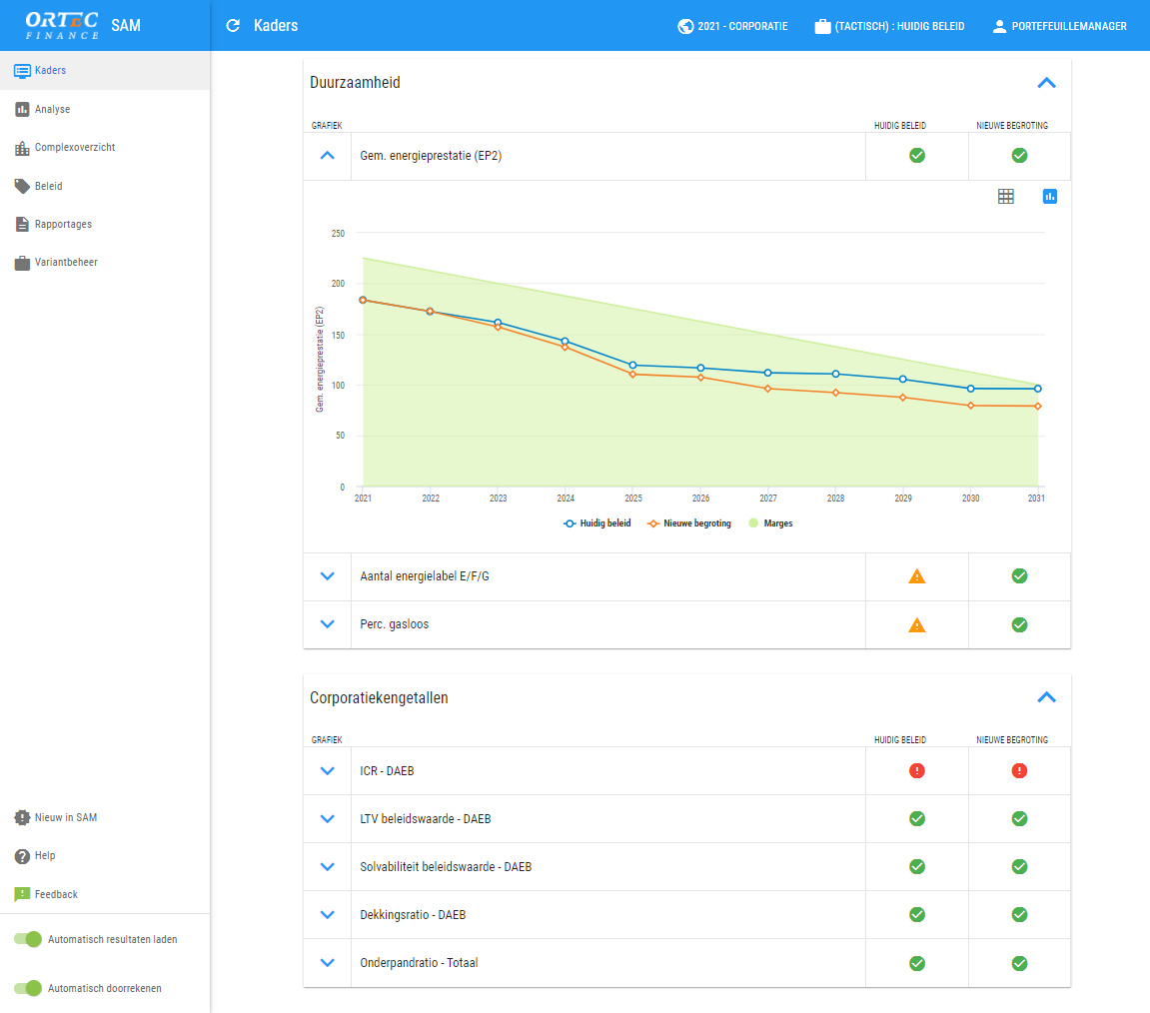Open Portefeuillemanager user menu

pyautogui.click(x=1059, y=26)
